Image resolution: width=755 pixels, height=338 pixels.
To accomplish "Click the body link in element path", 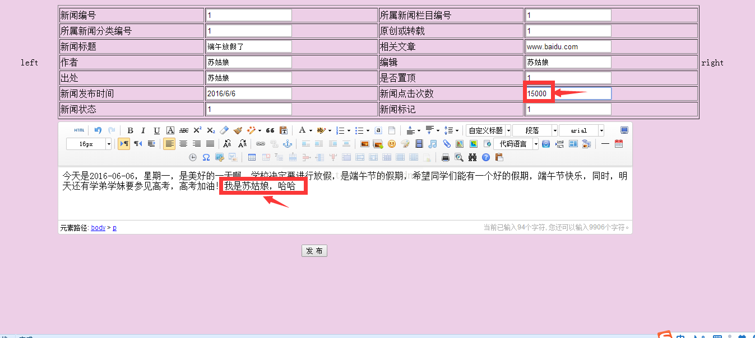I will pos(98,228).
